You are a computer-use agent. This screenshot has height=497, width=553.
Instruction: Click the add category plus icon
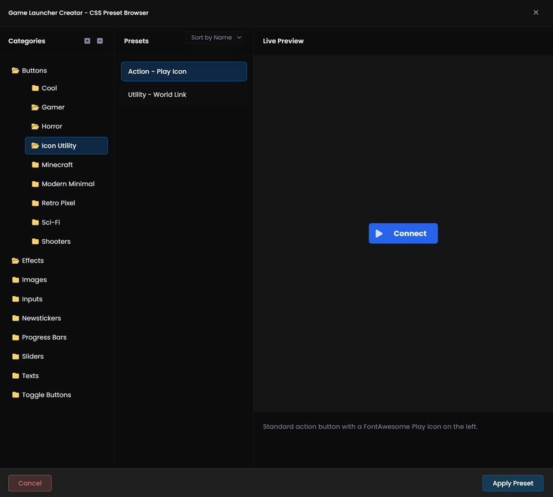point(87,40)
